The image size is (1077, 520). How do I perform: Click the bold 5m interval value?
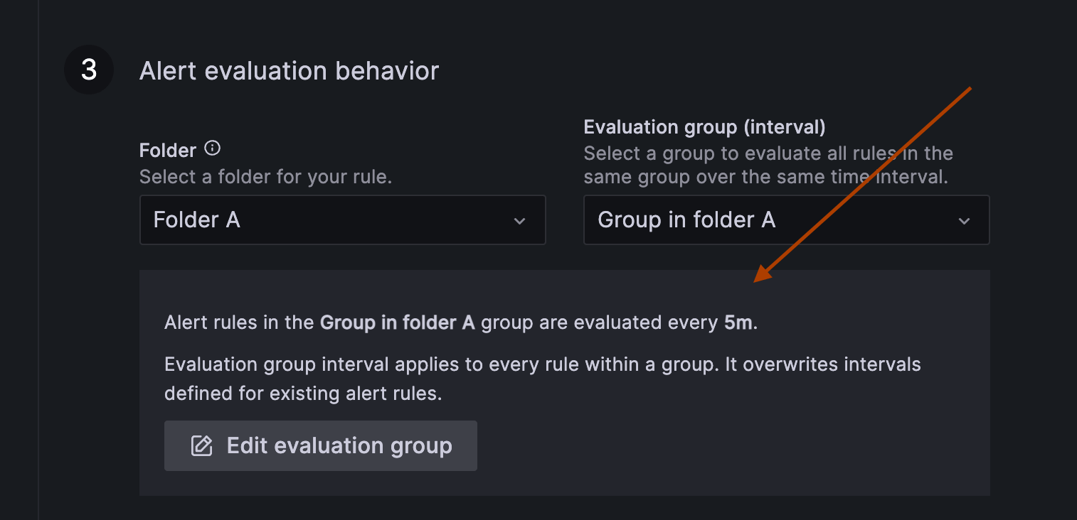point(738,323)
